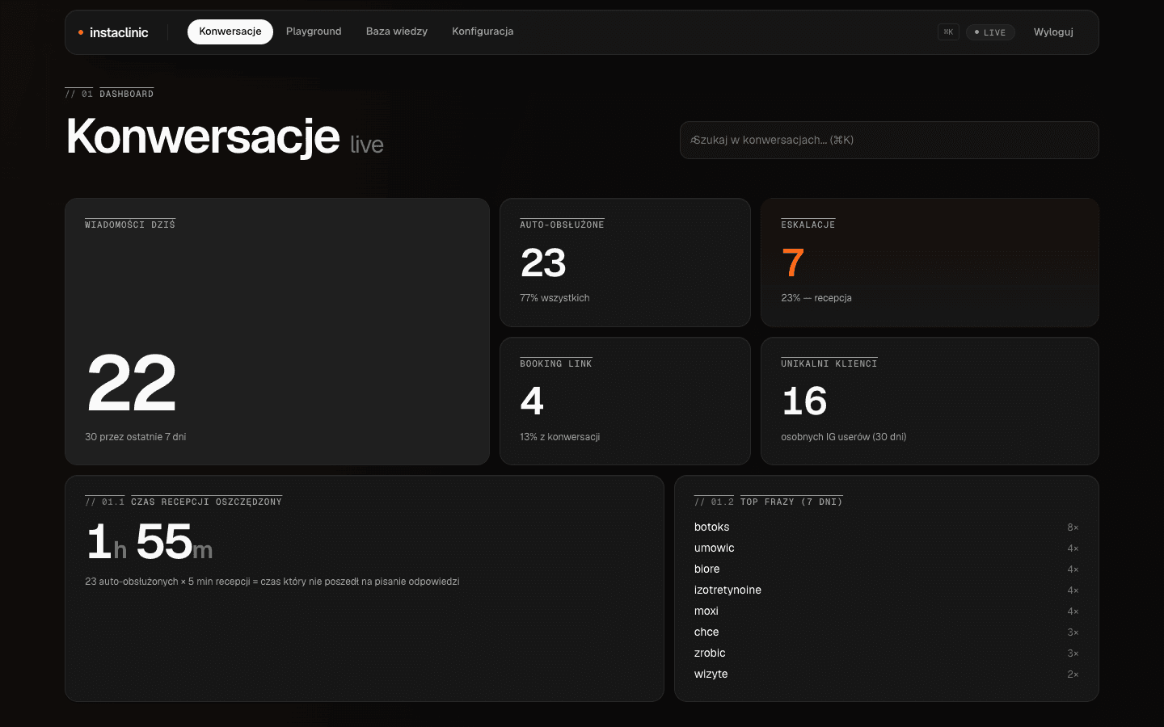Click the Unikalni klienci stat card
1164x727 pixels.
coord(930,401)
